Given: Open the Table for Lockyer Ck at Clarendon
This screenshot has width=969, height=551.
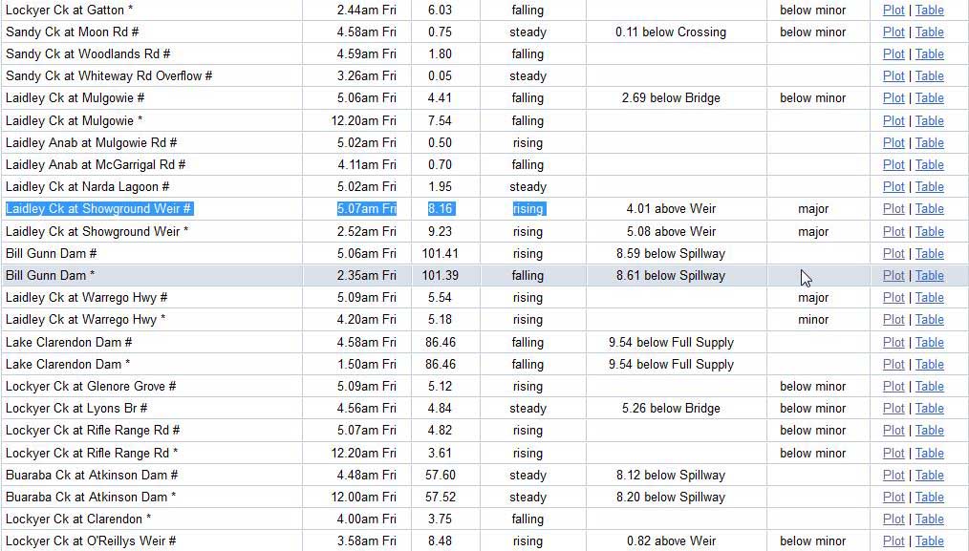Looking at the screenshot, I should (x=929, y=519).
